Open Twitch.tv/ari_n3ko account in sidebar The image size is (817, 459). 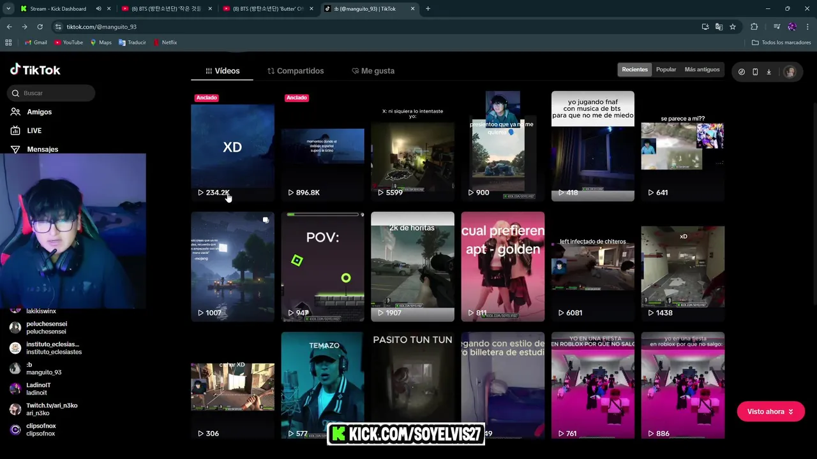[43, 409]
